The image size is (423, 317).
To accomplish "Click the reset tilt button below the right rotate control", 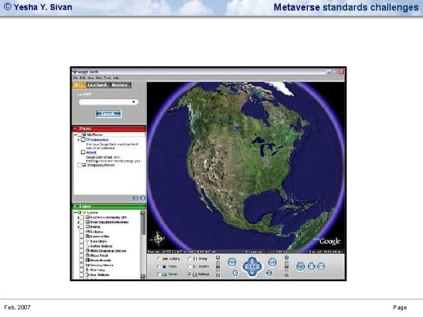I will pos(269,273).
